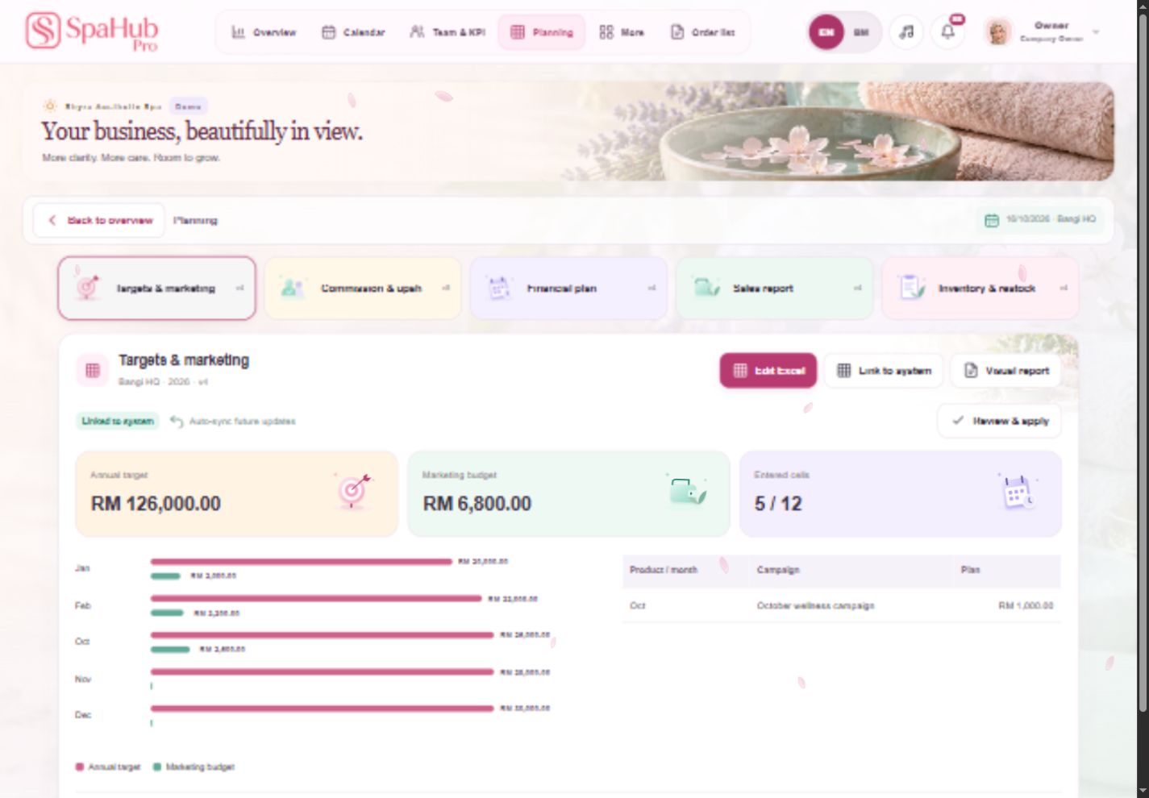
Task: Click the grid icon beside the Targets & marketing heading
Action: 93,370
